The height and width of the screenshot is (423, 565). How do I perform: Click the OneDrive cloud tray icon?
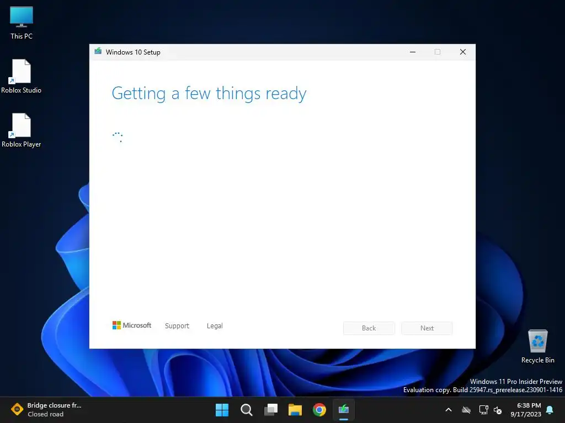466,410
